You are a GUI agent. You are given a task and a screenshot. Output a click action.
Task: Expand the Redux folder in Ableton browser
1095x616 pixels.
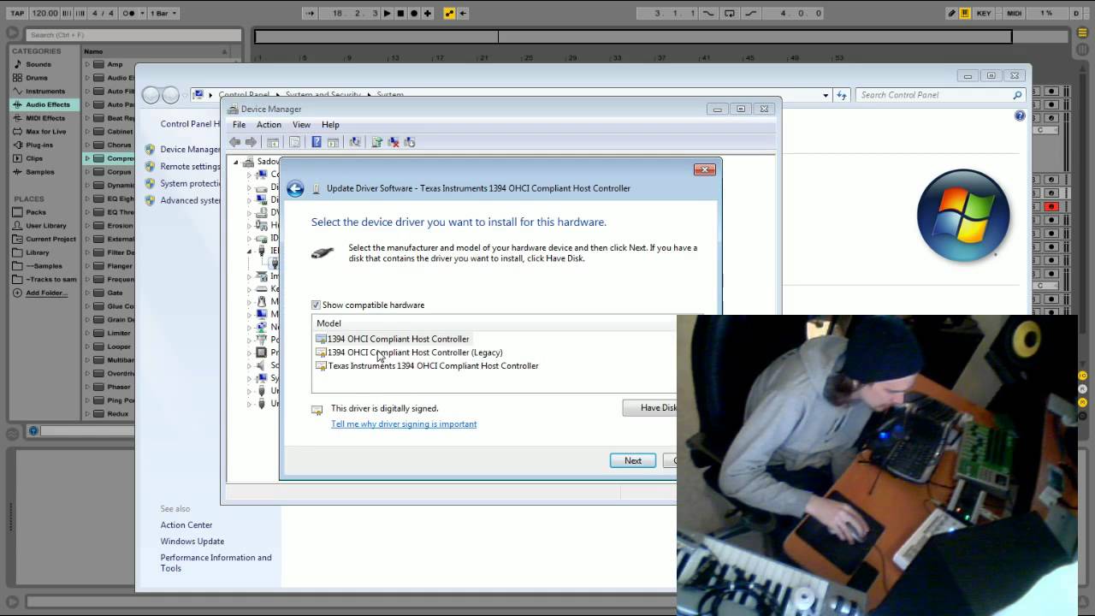coord(87,413)
